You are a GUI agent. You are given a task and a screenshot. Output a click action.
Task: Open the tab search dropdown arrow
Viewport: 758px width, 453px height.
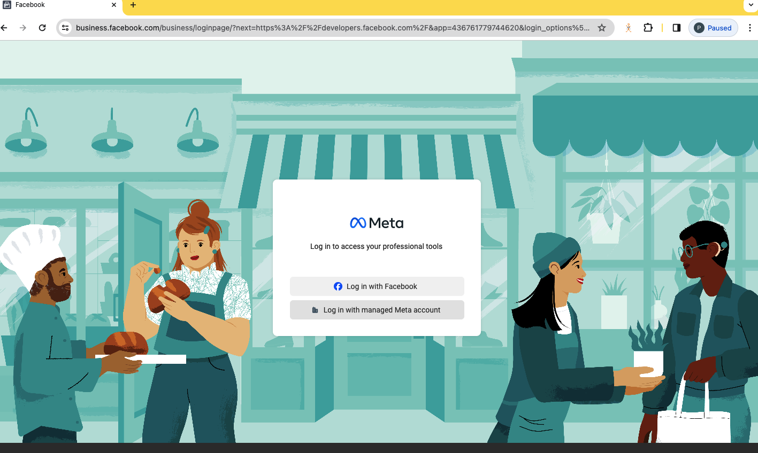[751, 5]
